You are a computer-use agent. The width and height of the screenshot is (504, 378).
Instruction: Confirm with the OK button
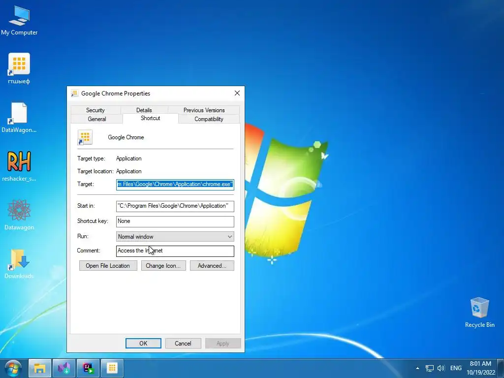coord(143,343)
